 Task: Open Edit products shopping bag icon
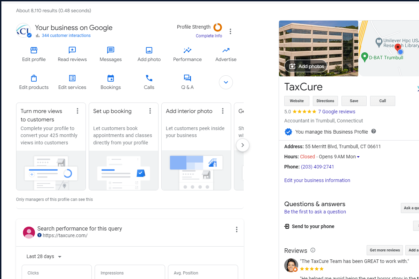34,78
